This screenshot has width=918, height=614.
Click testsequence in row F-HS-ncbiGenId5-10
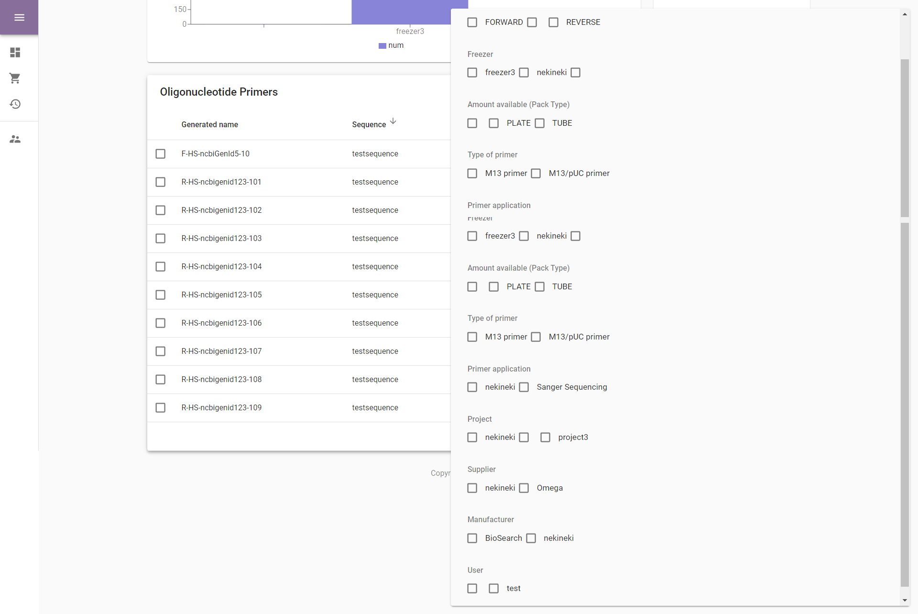coord(375,154)
